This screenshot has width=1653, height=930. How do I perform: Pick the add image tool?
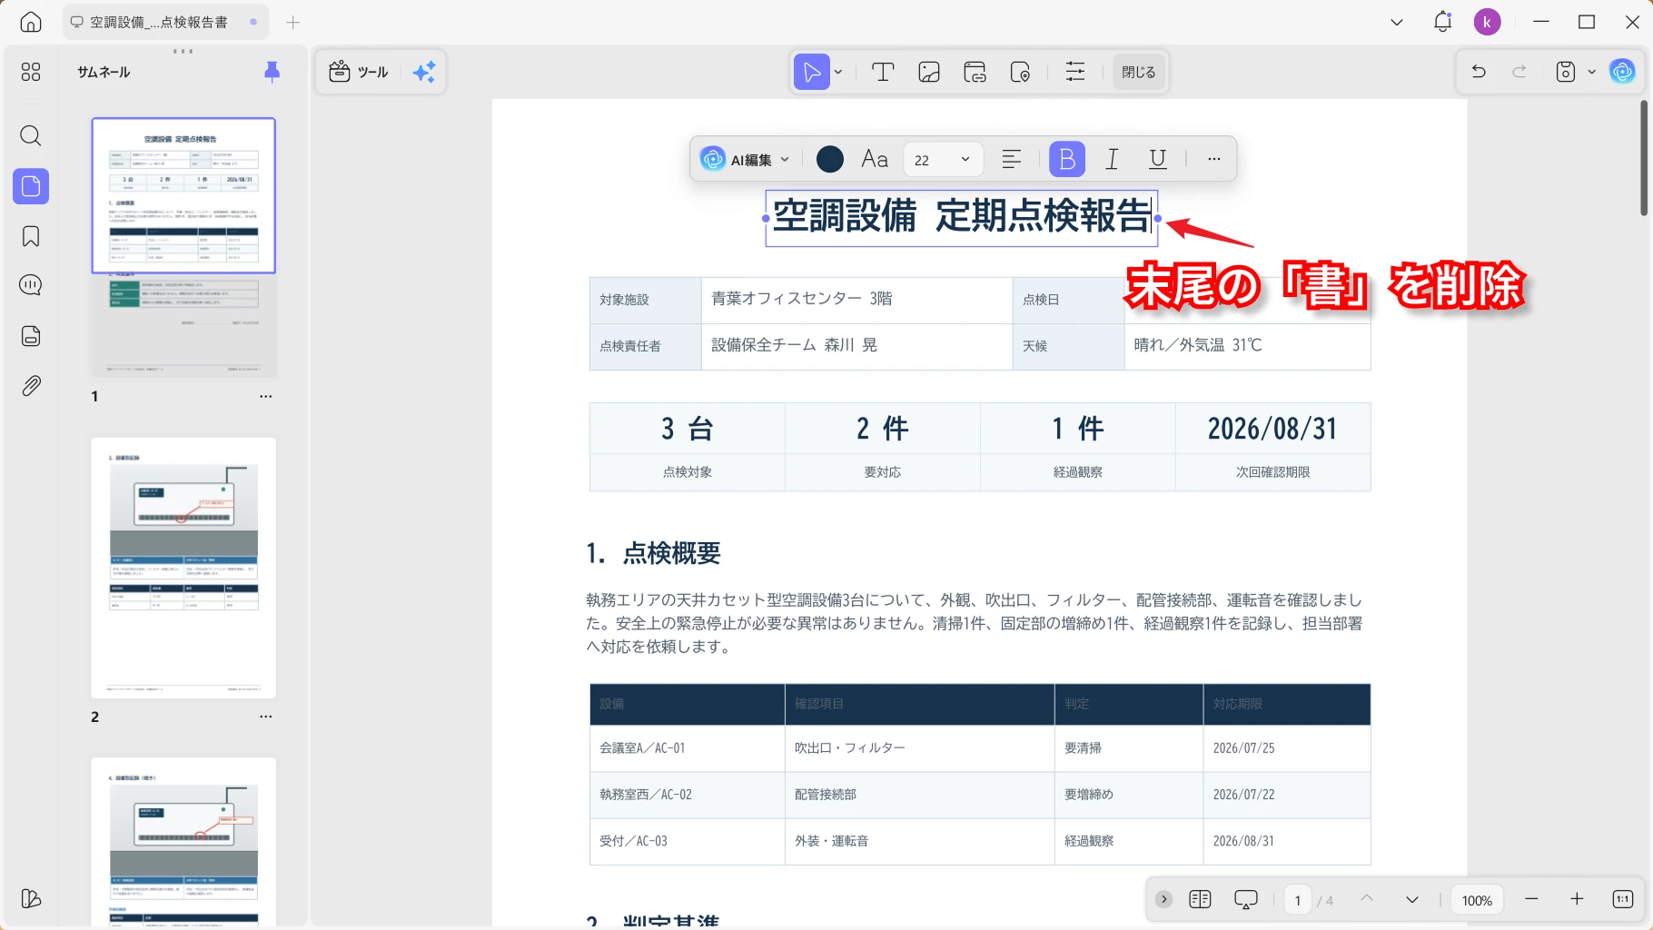click(x=929, y=72)
